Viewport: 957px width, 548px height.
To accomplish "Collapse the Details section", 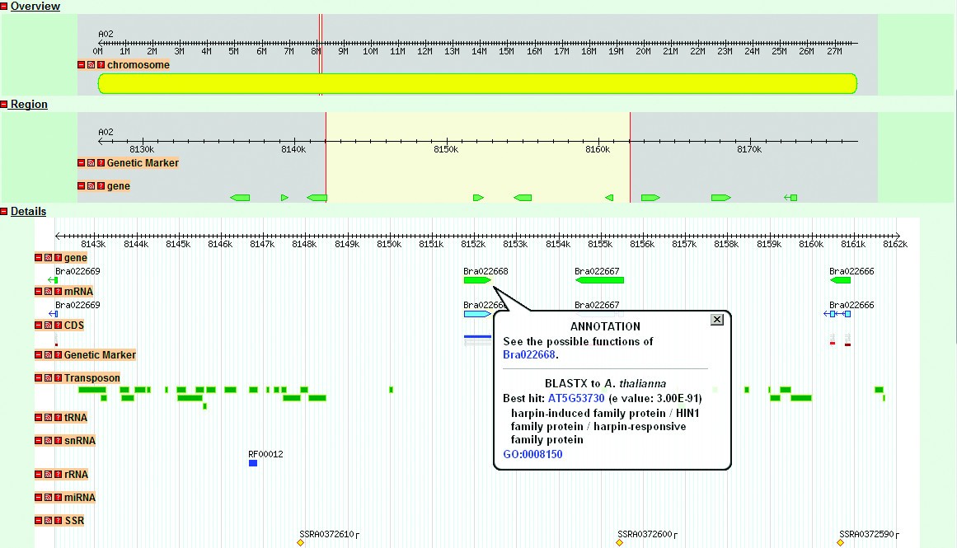I will pyautogui.click(x=4, y=212).
